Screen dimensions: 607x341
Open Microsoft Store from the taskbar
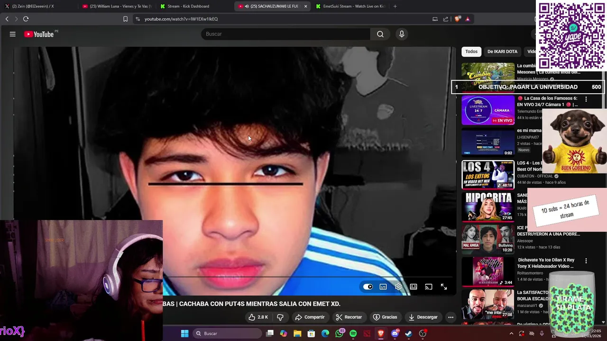pyautogui.click(x=312, y=333)
